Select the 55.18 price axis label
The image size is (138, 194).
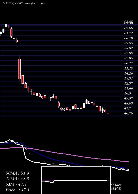point(129,68)
